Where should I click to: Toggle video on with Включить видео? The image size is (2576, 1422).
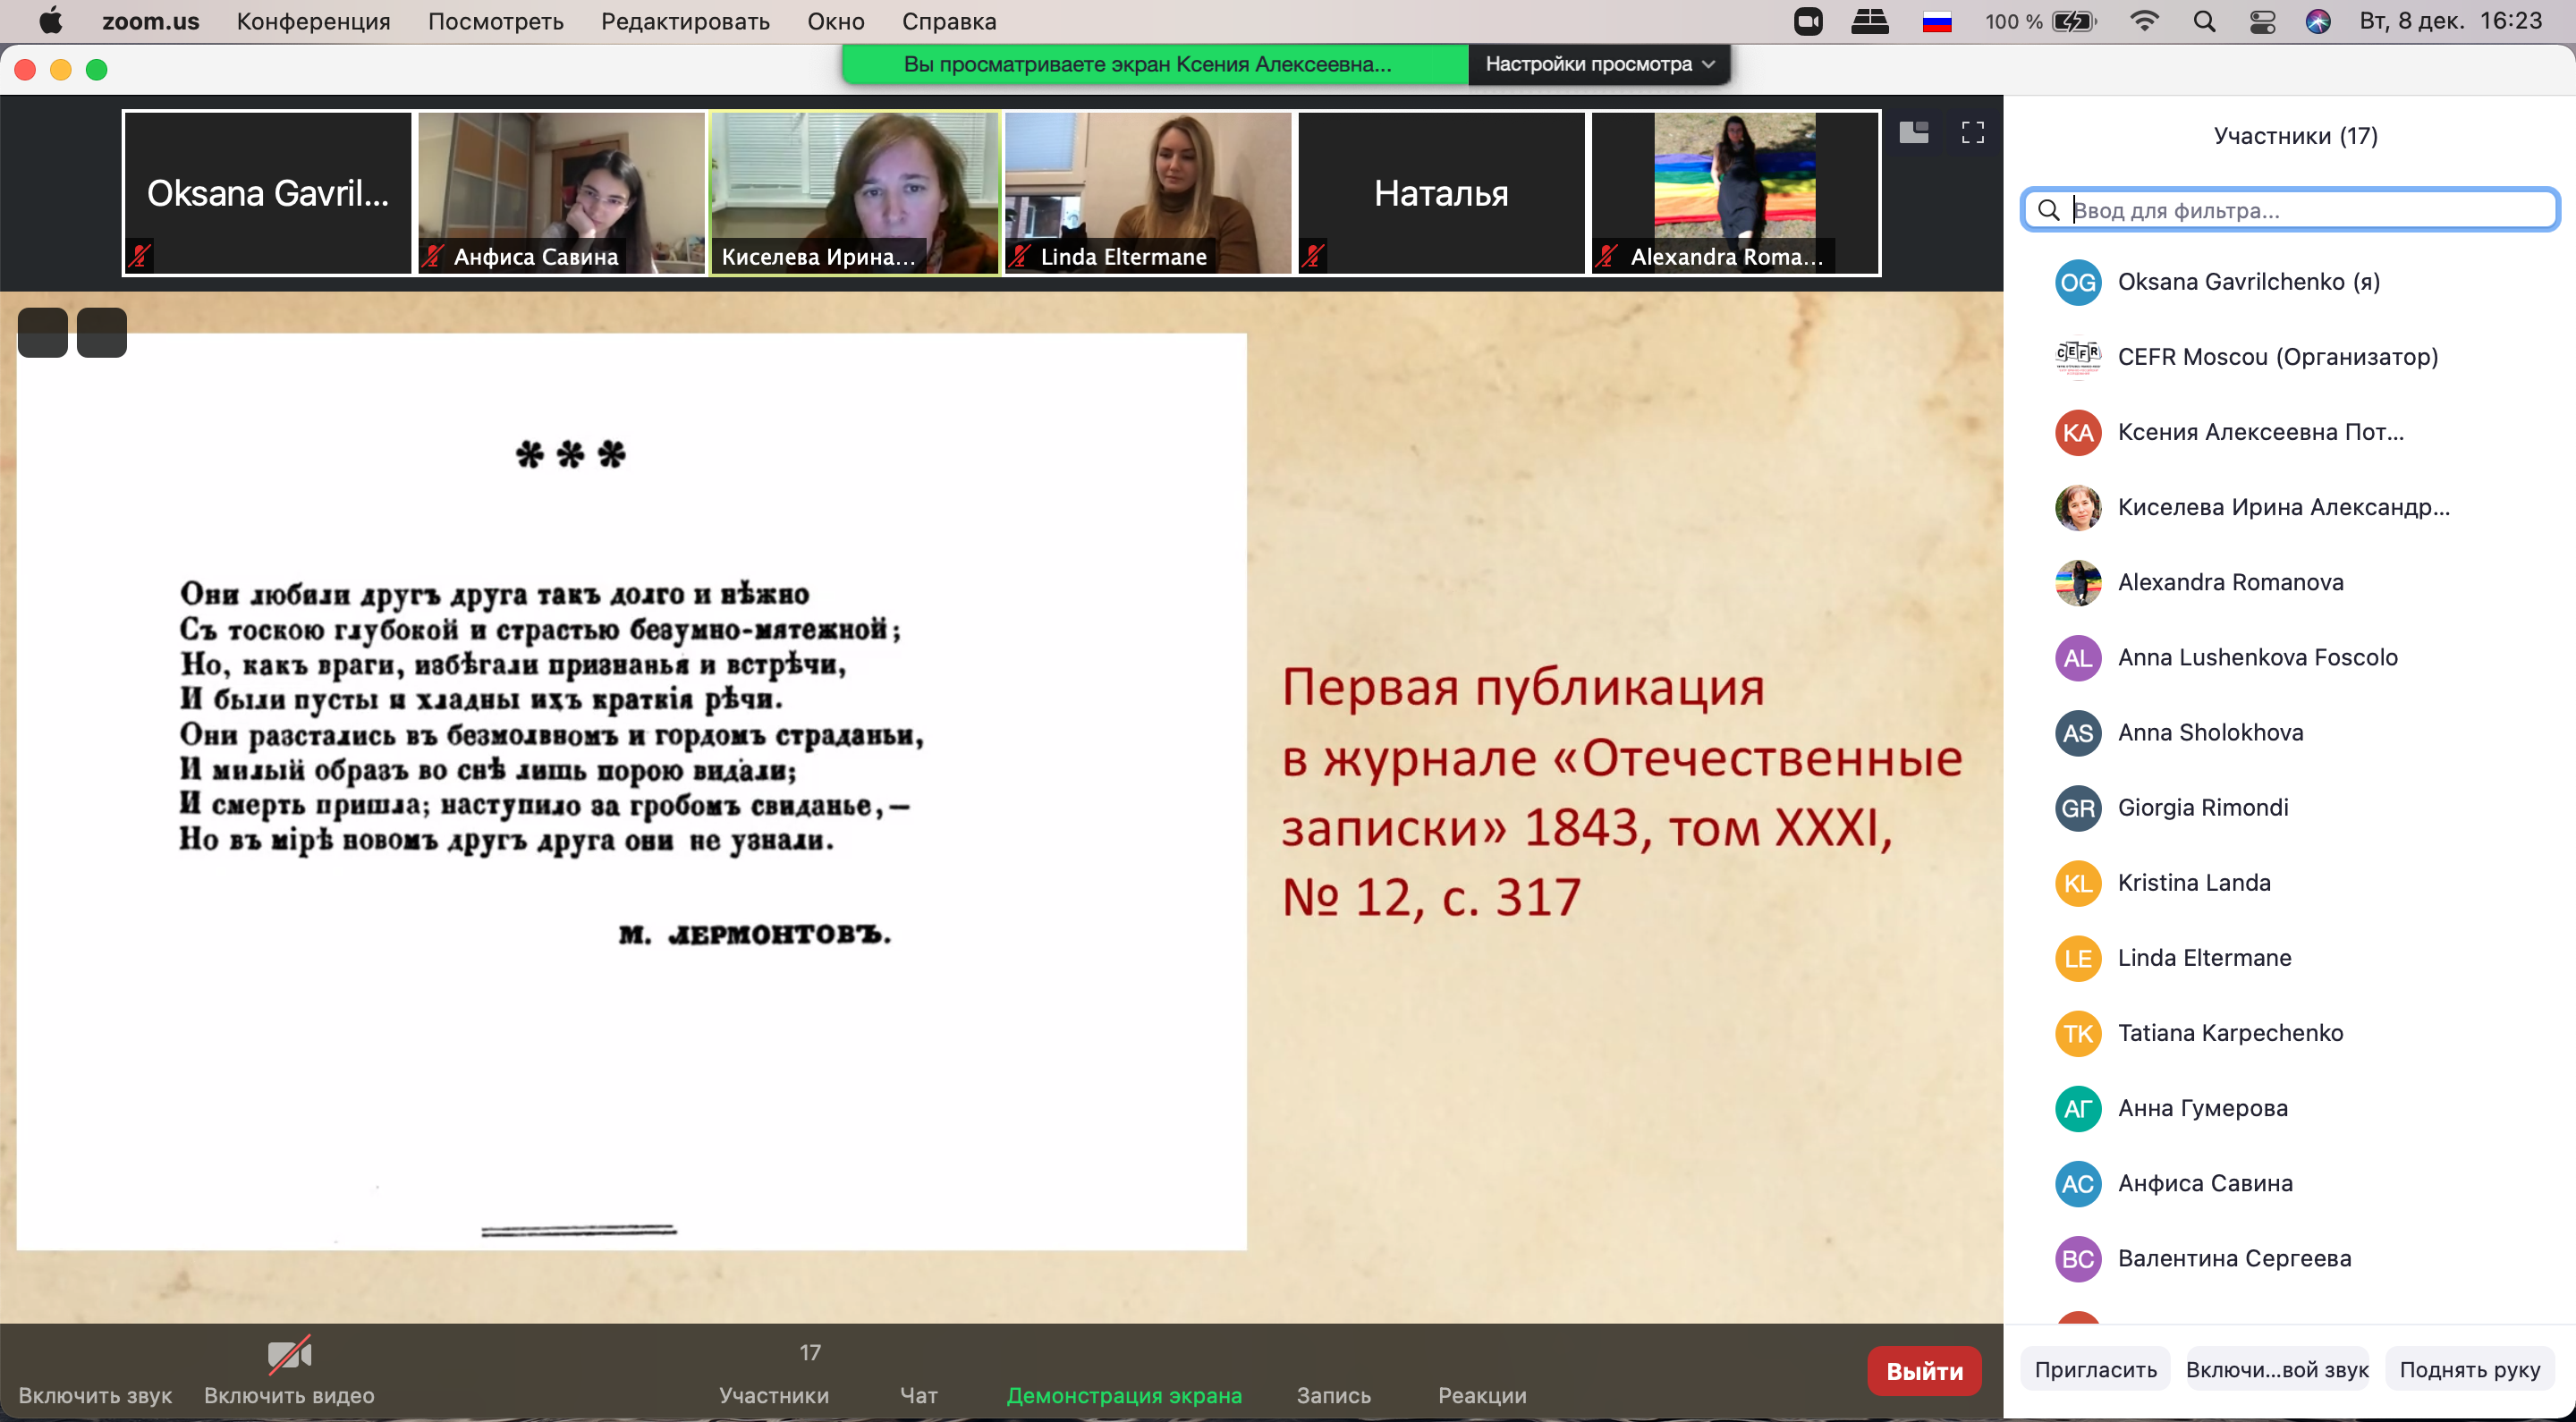tap(289, 1372)
